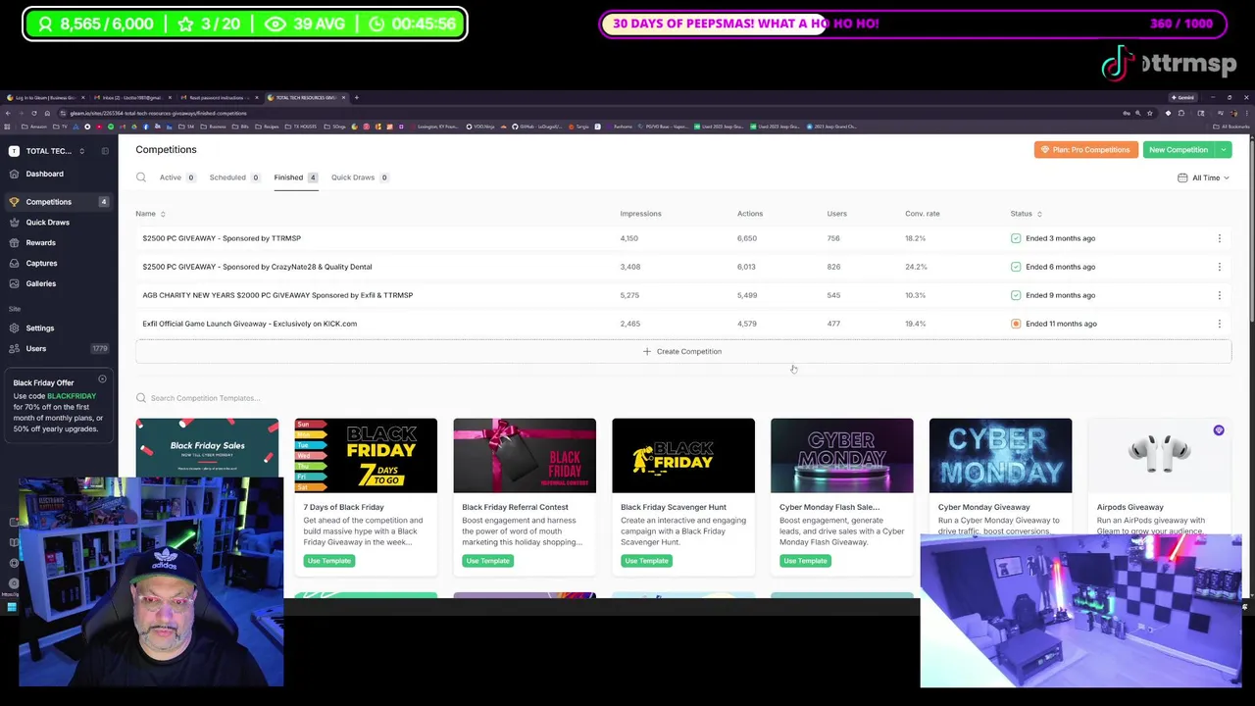
Task: Open the Gmail Inbox browser tab
Action: [131, 97]
